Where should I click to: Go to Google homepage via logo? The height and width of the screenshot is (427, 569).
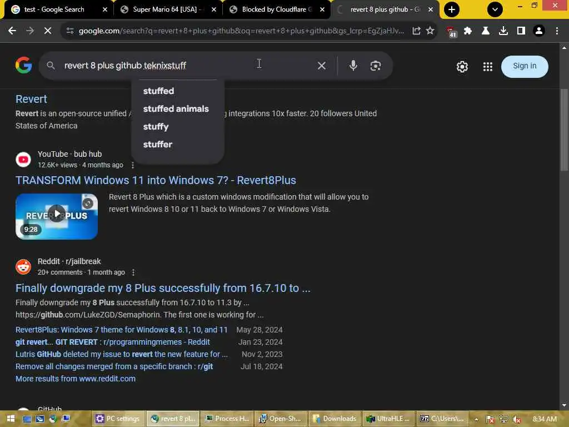point(23,66)
